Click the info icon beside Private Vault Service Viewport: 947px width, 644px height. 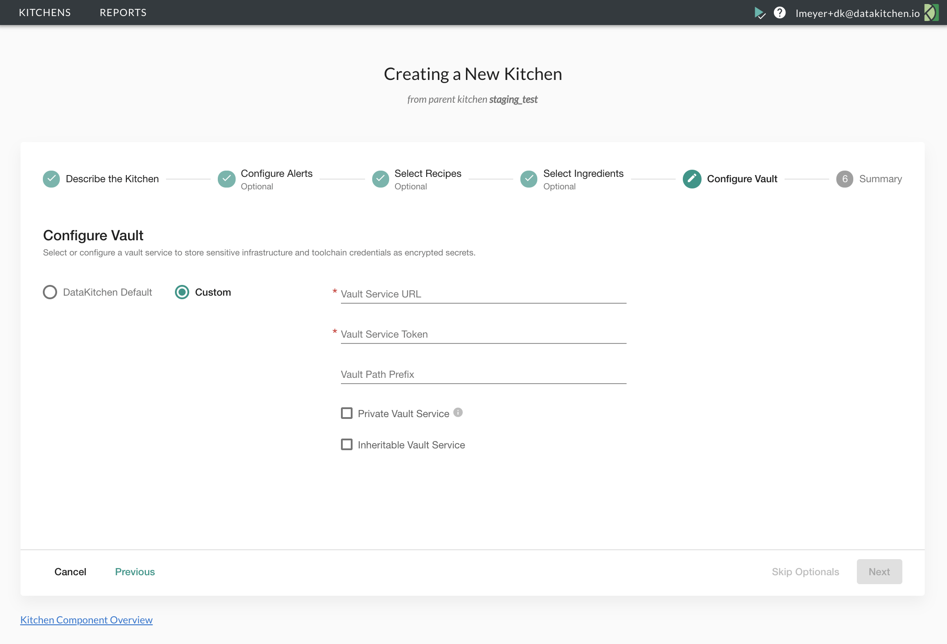[x=458, y=413]
